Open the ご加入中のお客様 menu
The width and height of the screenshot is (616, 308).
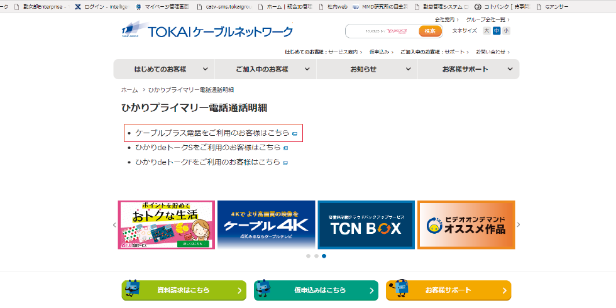pos(265,69)
